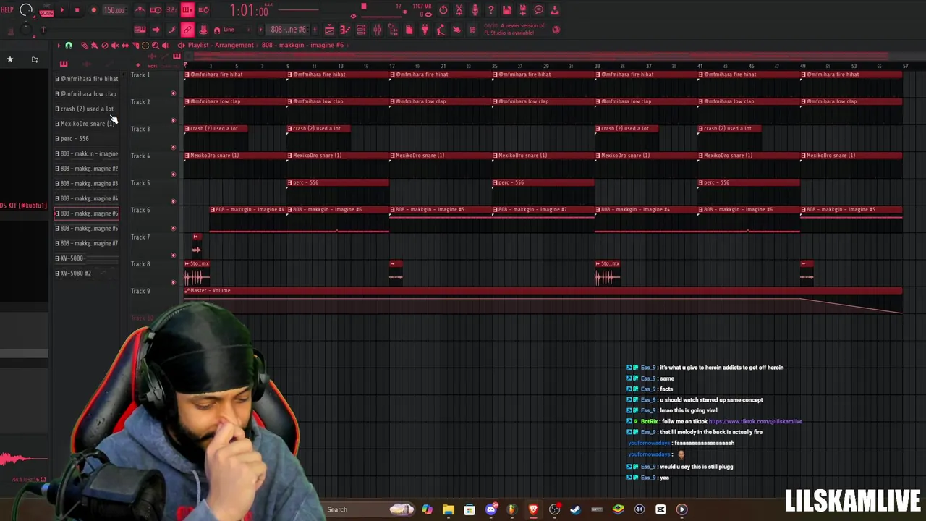This screenshot has width=926, height=521.
Task: Click the 1:01:00 time display
Action: [249, 10]
